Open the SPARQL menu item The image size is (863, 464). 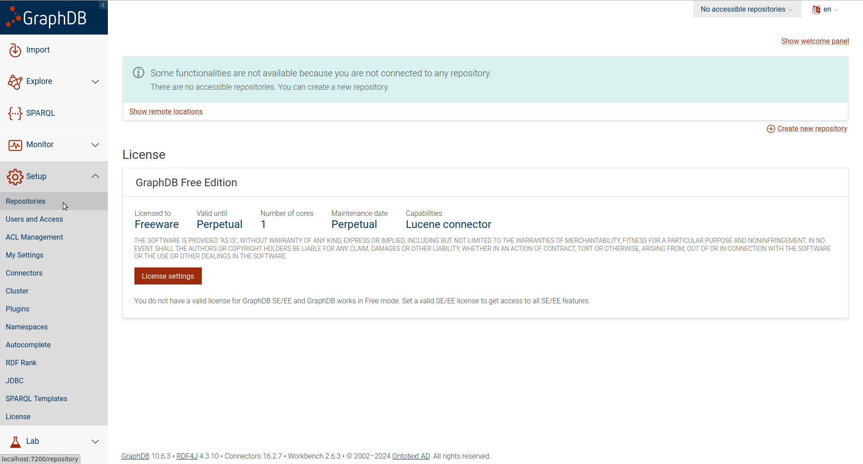54,113
